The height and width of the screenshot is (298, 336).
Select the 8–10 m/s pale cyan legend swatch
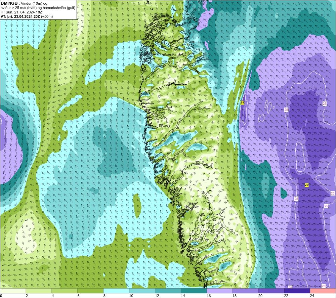pyautogui.click(x=116, y=291)
